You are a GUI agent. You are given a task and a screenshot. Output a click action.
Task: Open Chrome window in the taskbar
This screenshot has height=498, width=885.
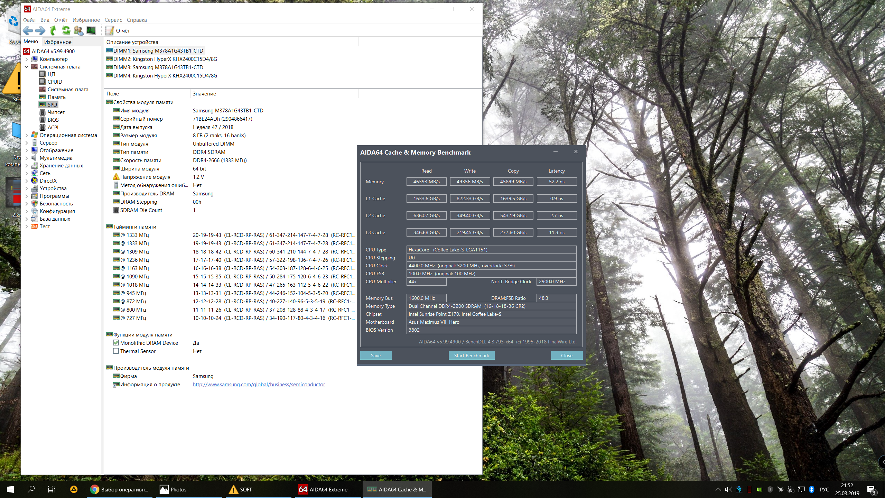pos(119,489)
